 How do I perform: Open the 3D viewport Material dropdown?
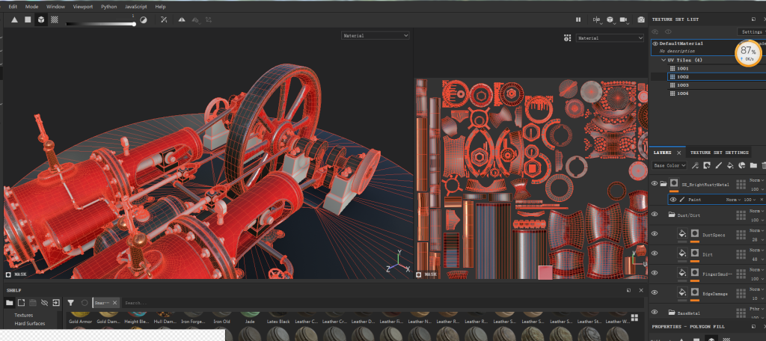(x=376, y=36)
